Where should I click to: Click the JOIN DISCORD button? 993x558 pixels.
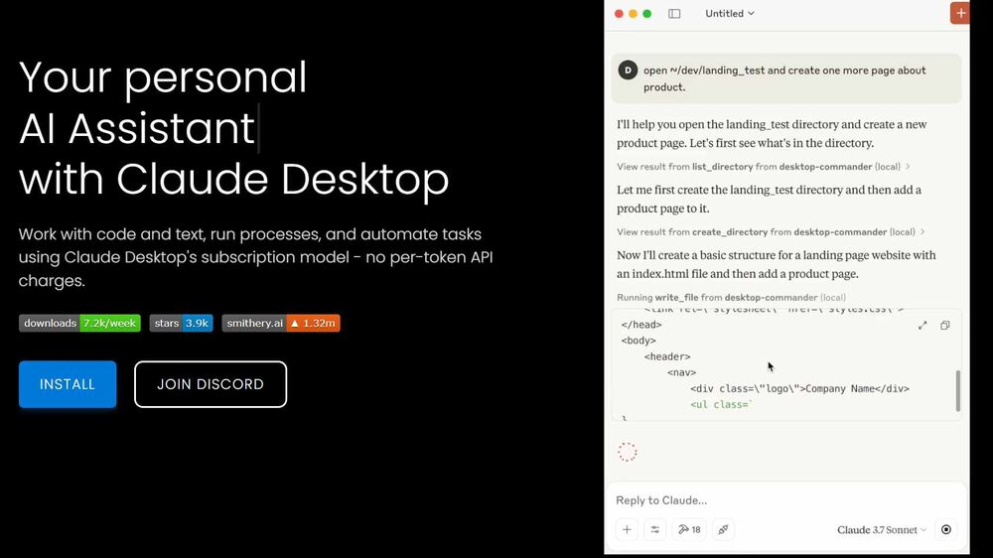[x=211, y=384]
